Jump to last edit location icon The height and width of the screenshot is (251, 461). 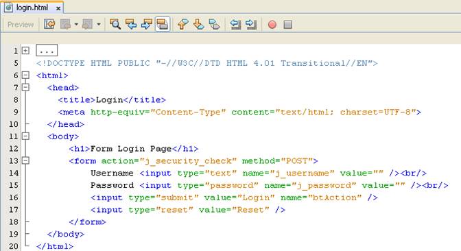click(49, 24)
